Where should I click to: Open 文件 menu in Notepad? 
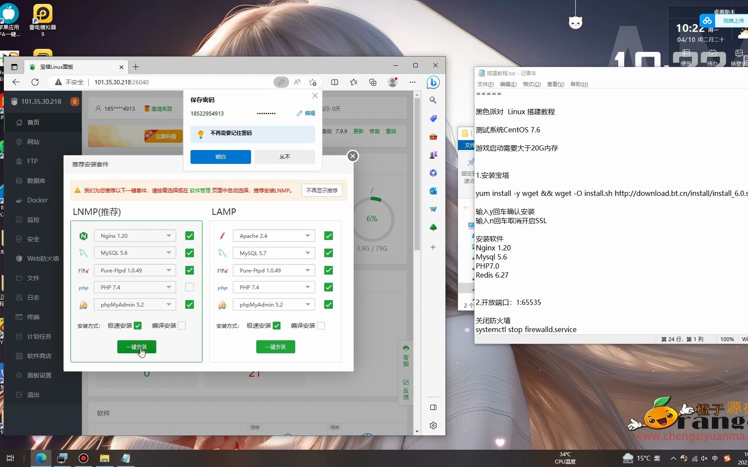tap(485, 84)
